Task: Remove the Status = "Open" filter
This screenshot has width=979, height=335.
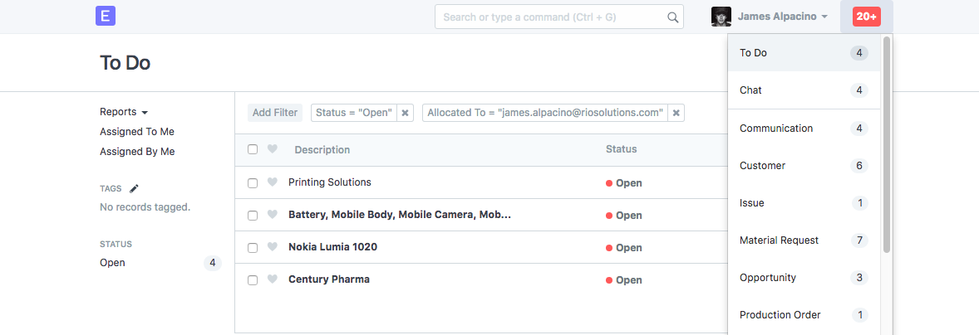Action: click(x=405, y=113)
